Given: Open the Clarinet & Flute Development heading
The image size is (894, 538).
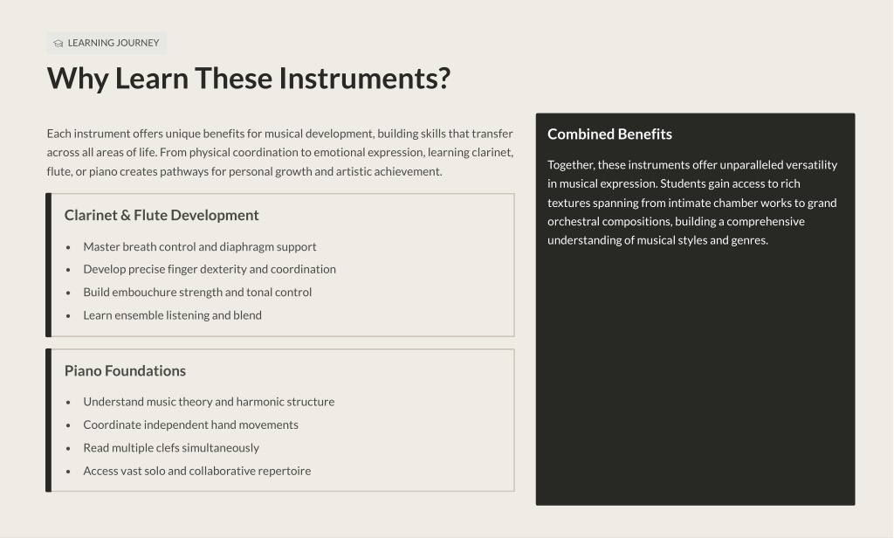Looking at the screenshot, I should (162, 216).
